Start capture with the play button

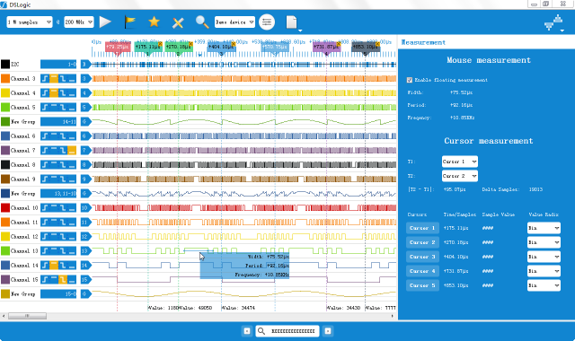[105, 22]
